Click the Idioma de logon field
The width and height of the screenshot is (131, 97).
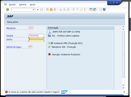click(30, 47)
